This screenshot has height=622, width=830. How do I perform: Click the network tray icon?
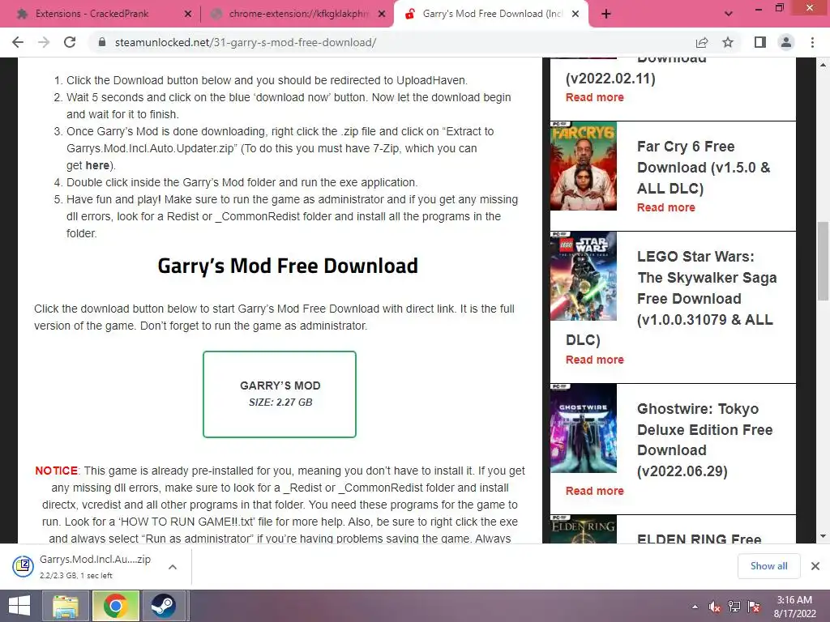click(734, 607)
